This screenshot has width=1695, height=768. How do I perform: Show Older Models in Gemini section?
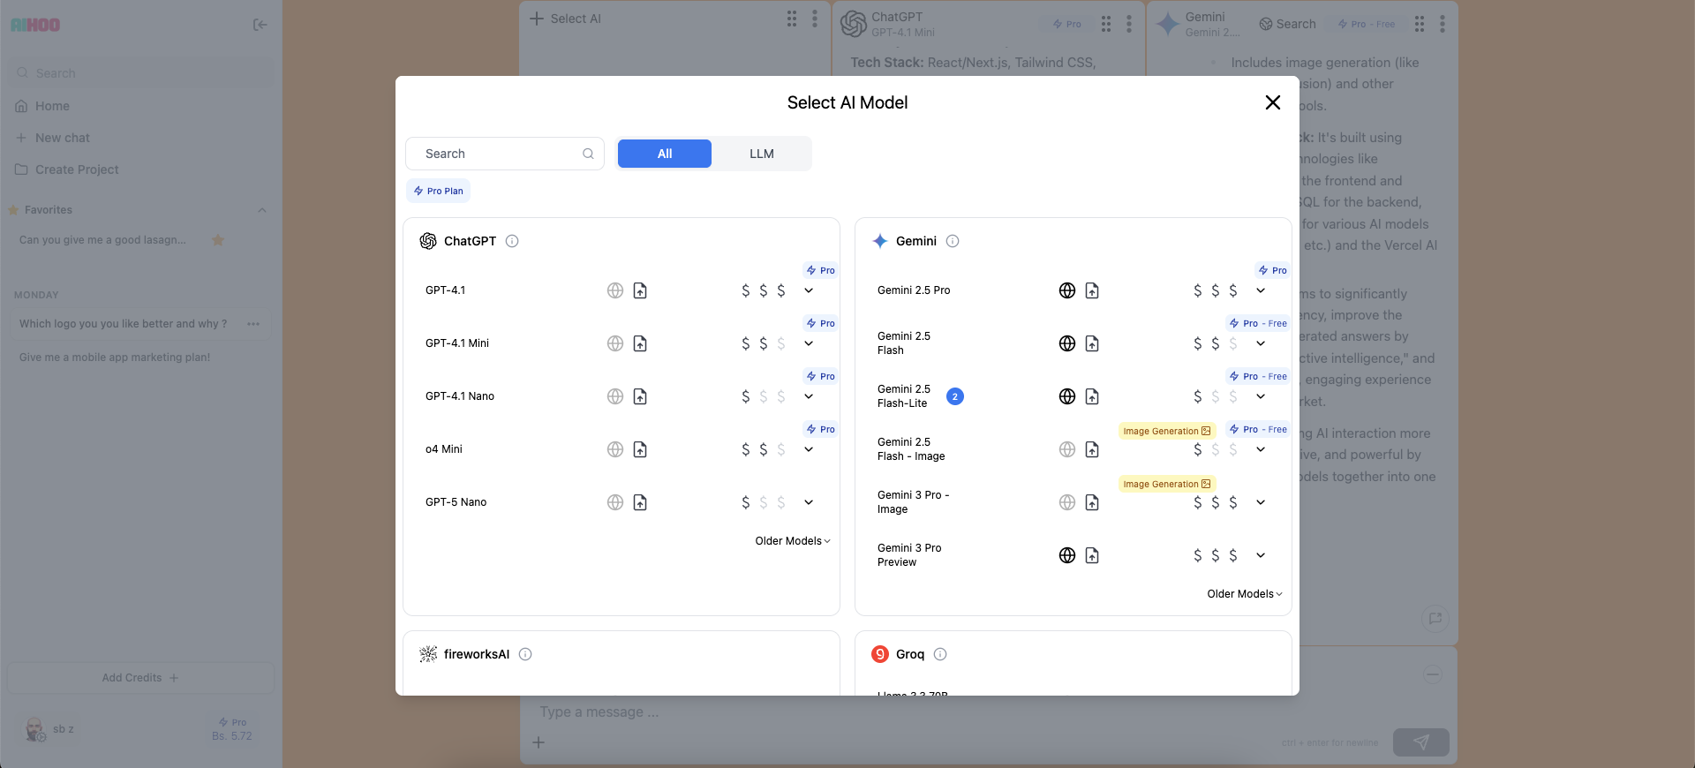click(1244, 594)
